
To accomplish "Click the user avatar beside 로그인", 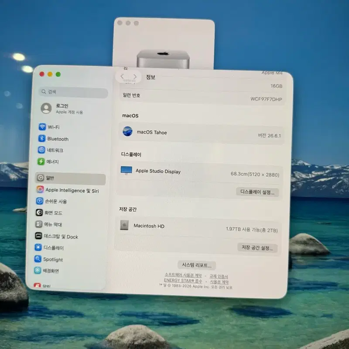I will click(46, 108).
